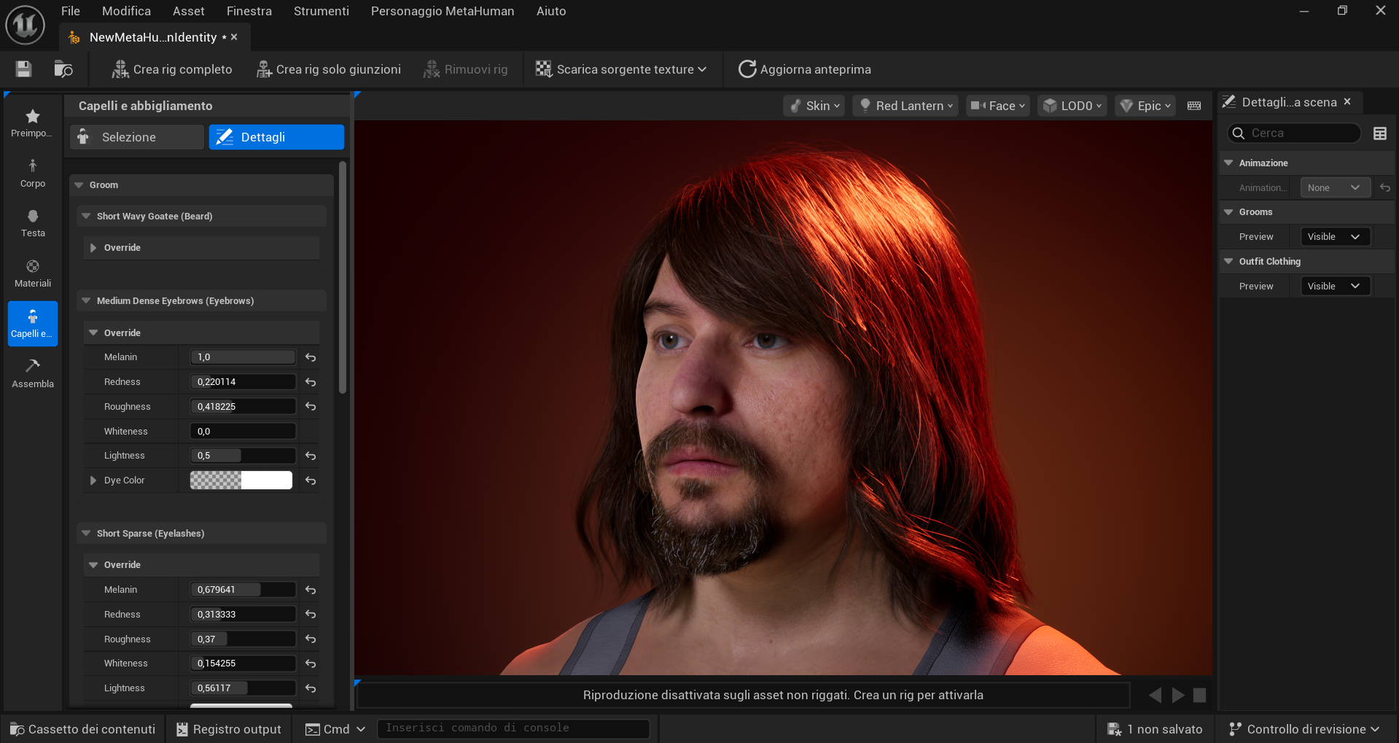The height and width of the screenshot is (743, 1399).
Task: Reset eyebrows Redness to default arrow
Action: (311, 382)
